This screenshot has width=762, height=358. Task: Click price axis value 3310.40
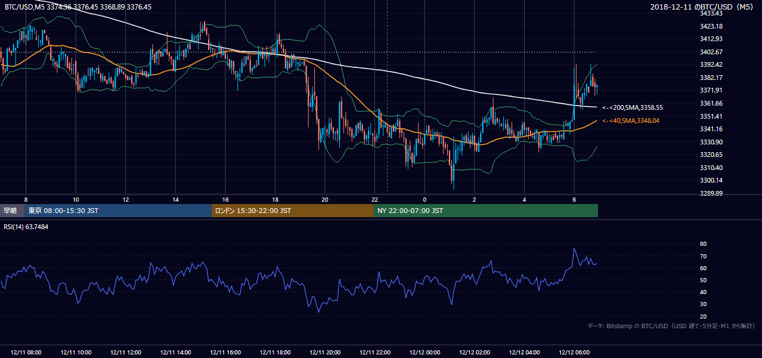711,168
